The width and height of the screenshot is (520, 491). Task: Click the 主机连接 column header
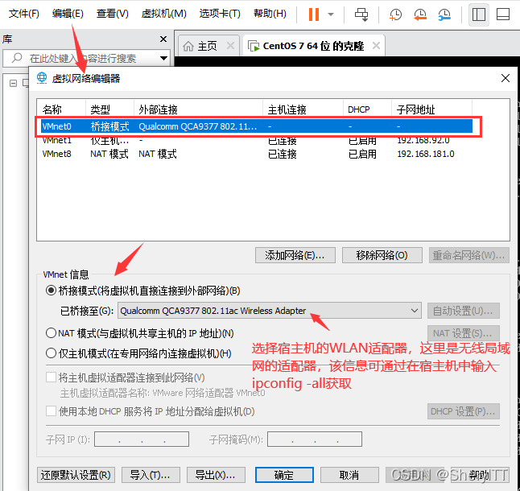pyautogui.click(x=303, y=109)
